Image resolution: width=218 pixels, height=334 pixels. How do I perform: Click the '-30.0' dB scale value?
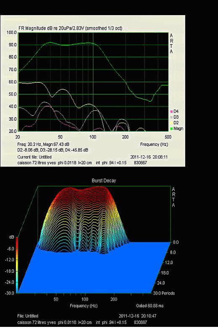click(x=10, y=293)
